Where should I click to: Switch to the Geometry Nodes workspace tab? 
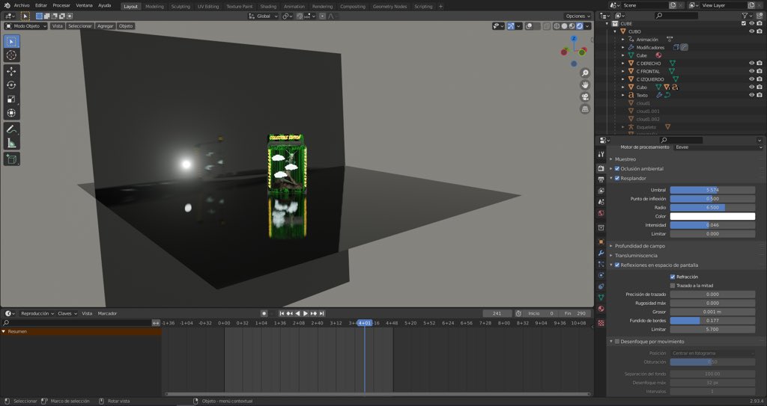click(389, 6)
